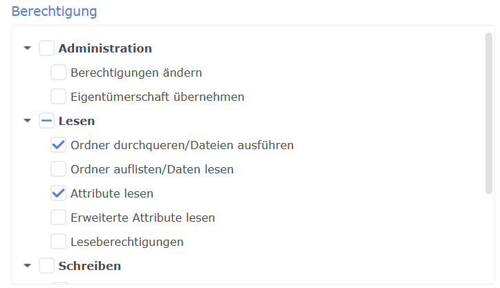Check the Erweiterte Attribute lesen checkbox

(x=59, y=218)
